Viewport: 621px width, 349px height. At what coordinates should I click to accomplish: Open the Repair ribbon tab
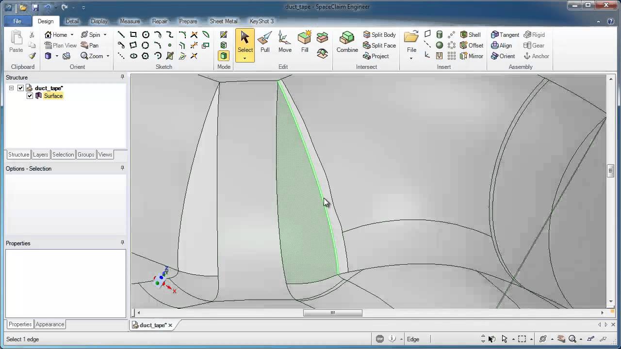tap(160, 21)
